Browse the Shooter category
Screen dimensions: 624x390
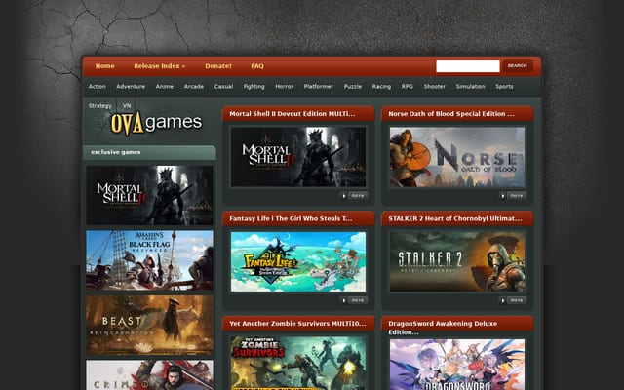click(x=434, y=87)
